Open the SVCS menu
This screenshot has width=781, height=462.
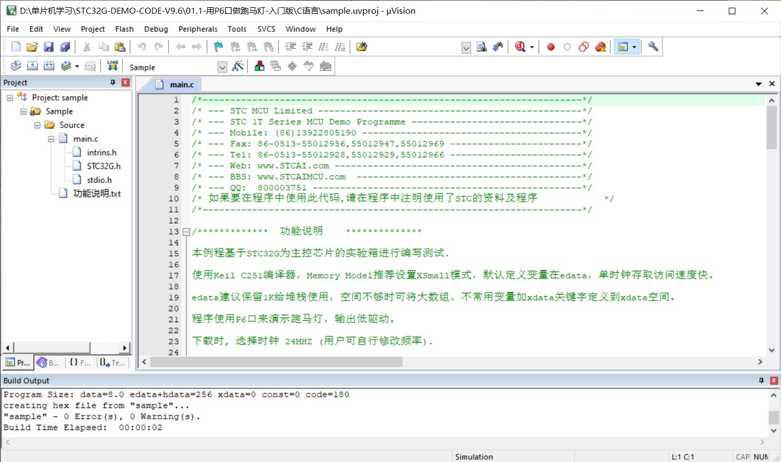[x=267, y=29]
